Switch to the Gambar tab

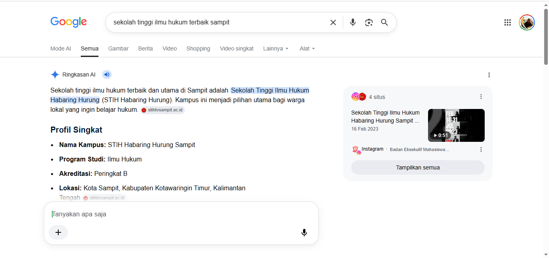pyautogui.click(x=119, y=48)
